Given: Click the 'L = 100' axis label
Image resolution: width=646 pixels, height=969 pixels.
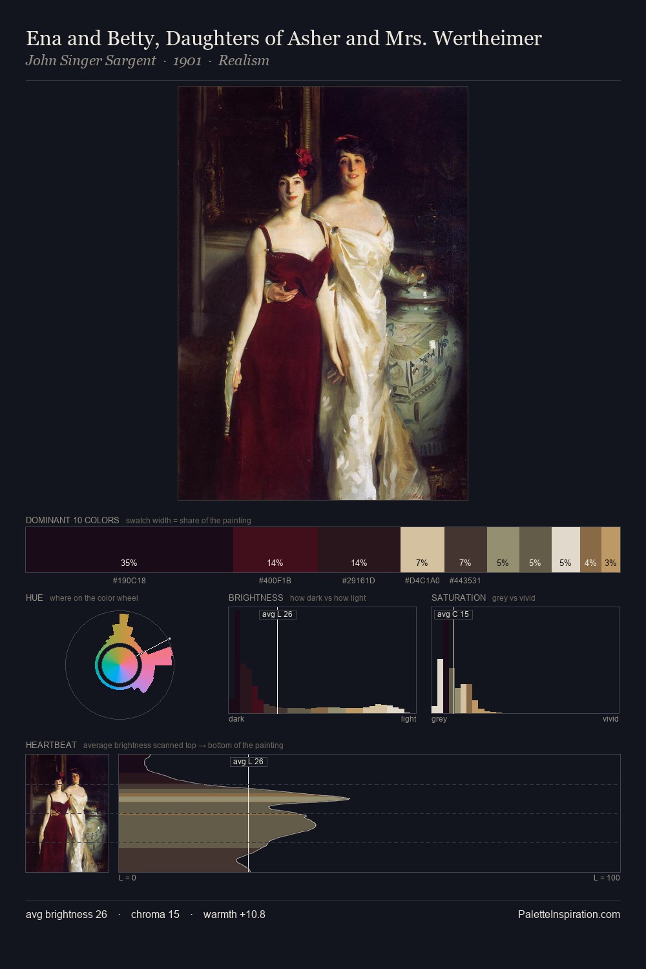Looking at the screenshot, I should (x=607, y=878).
